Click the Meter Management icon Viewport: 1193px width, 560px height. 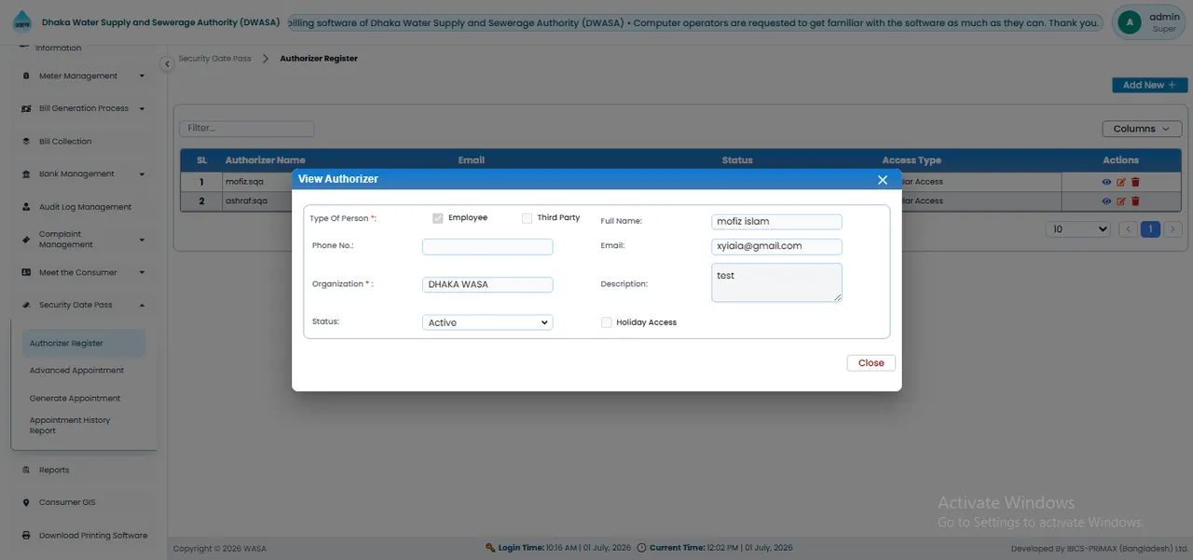27,76
